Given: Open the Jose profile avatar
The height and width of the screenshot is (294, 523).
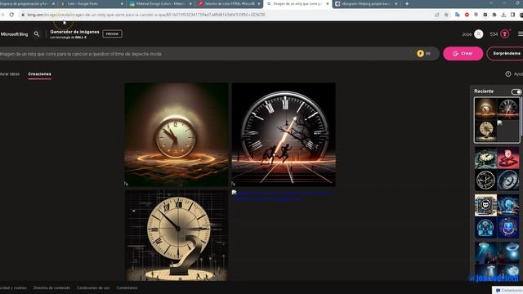Looking at the screenshot, I should (478, 34).
